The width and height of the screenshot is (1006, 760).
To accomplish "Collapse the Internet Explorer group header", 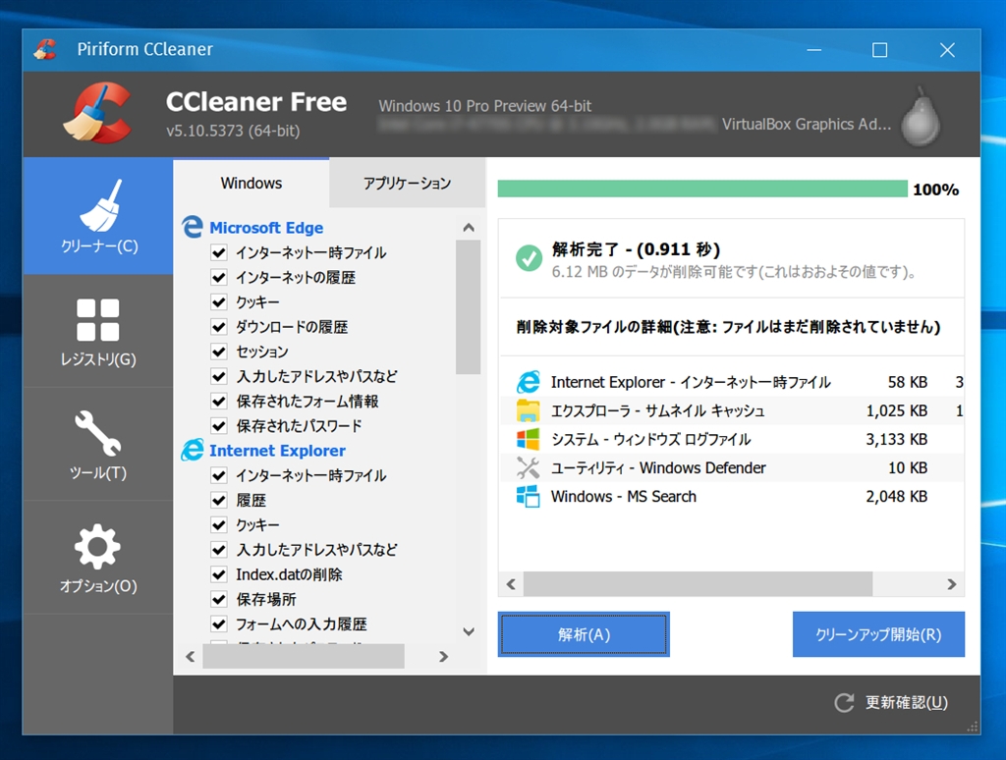I will (x=277, y=451).
